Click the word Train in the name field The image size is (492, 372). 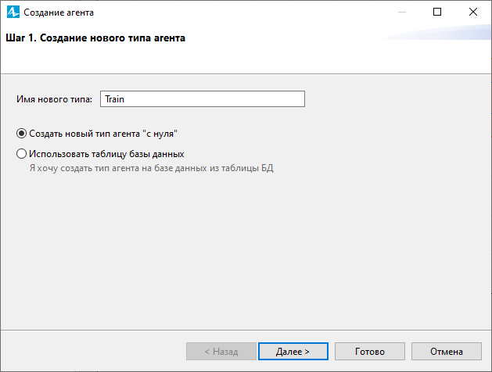tap(114, 99)
